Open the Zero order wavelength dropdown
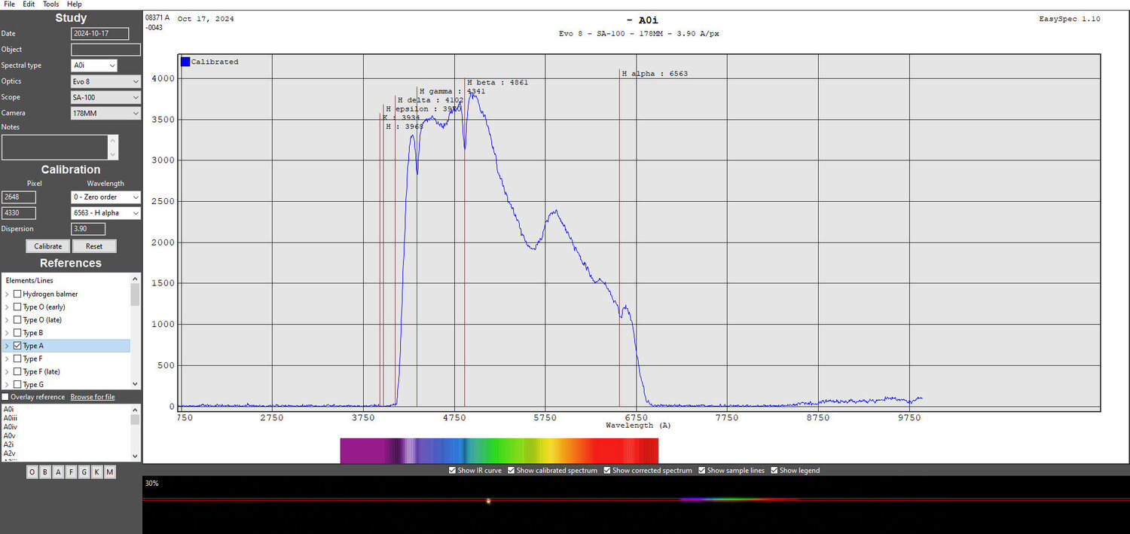 pos(105,197)
